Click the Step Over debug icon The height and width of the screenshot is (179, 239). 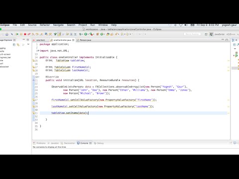[x=37, y=34]
